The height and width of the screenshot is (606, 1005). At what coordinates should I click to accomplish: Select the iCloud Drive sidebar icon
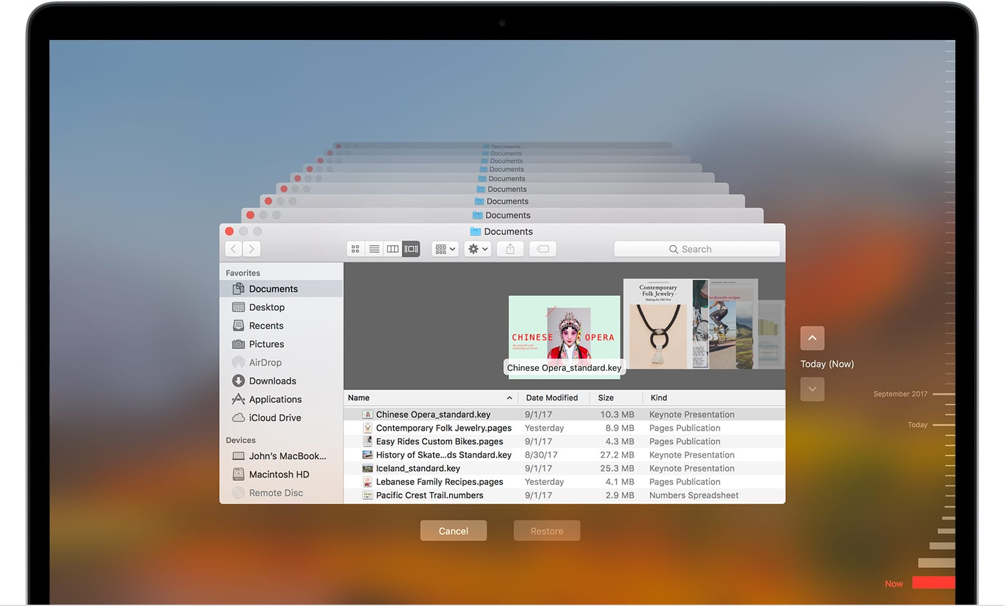point(272,417)
